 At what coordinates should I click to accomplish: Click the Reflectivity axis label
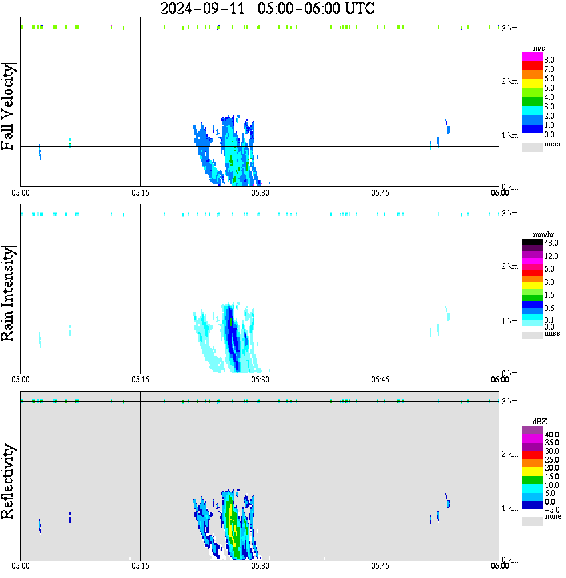[x=8, y=481]
